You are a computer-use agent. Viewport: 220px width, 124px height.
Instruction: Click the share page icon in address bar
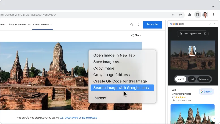pyautogui.click(x=173, y=15)
